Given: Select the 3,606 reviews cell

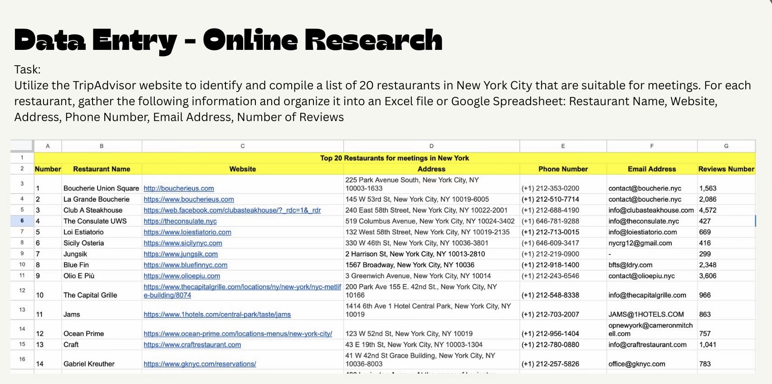Looking at the screenshot, I should (726, 276).
